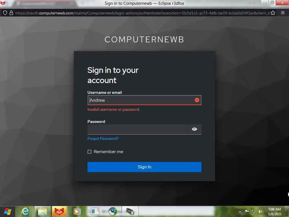
Task: Click the USB drive taskbar icon
Action: [x=130, y=211]
